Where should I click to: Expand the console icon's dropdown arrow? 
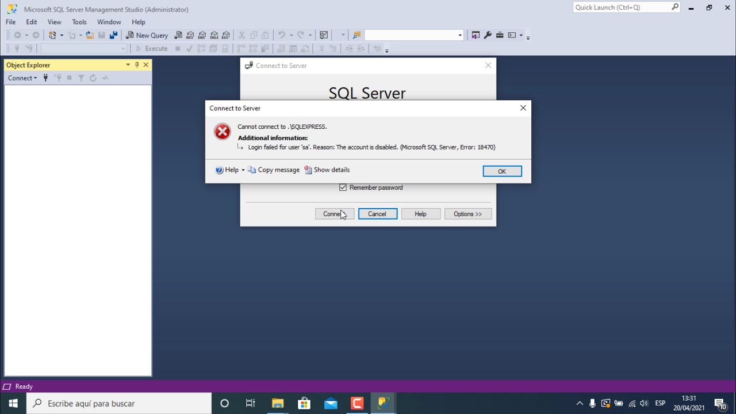[x=521, y=35]
